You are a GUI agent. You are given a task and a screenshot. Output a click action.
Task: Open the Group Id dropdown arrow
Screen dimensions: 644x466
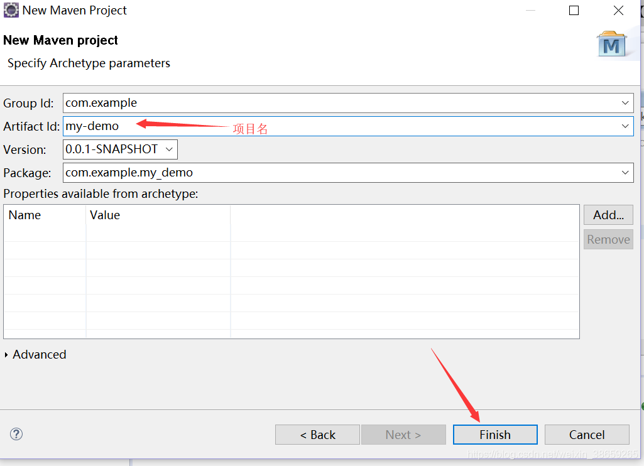pyautogui.click(x=625, y=102)
